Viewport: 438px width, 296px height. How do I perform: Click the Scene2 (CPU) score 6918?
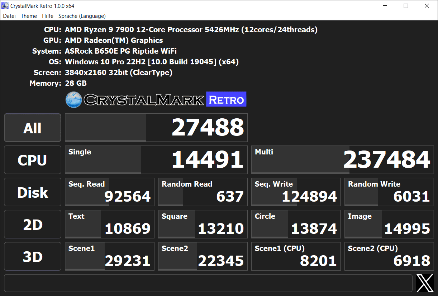click(389, 256)
